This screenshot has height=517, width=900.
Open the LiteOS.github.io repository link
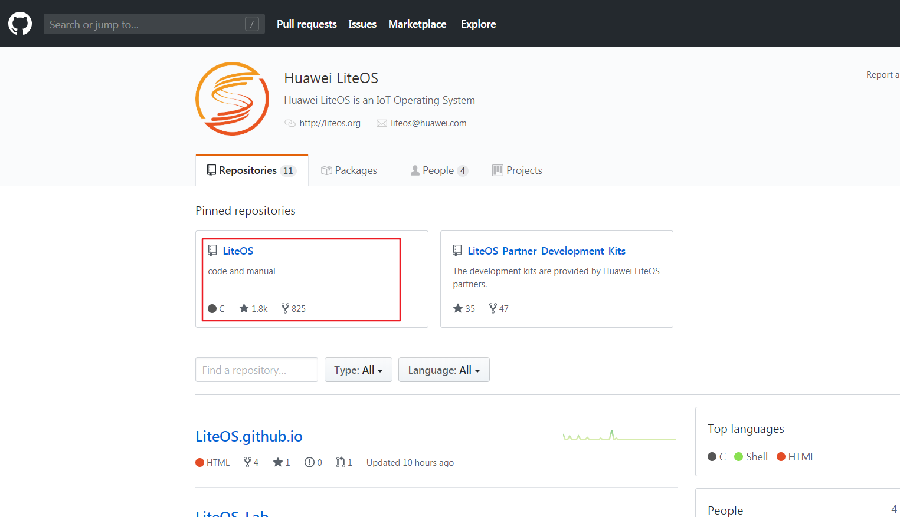249,436
